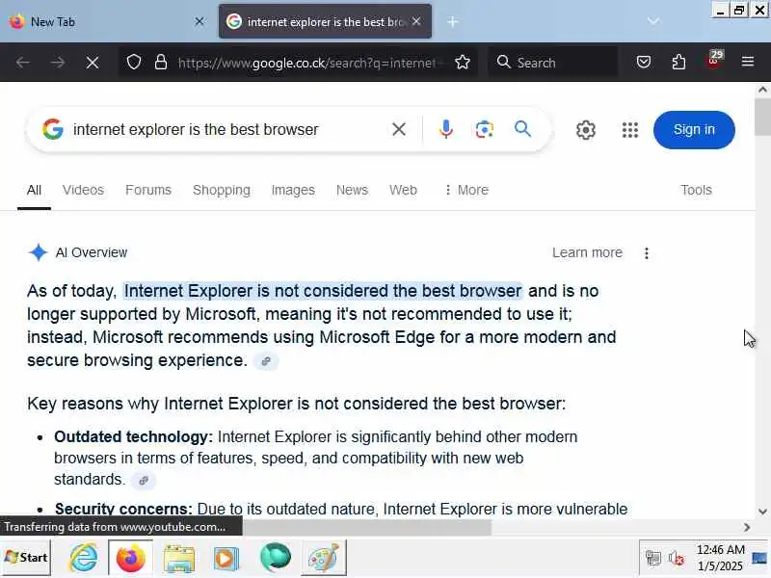Open the Windows Start menu
Image resolution: width=771 pixels, height=578 pixels.
26,558
